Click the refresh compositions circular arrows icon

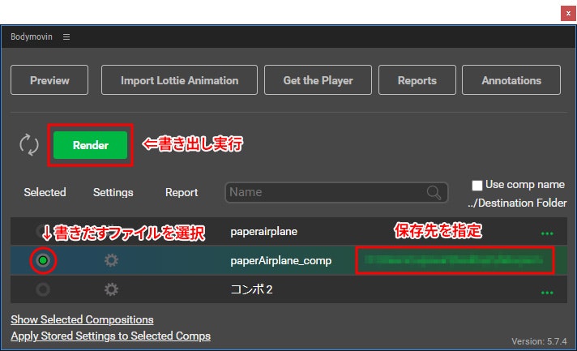click(28, 145)
